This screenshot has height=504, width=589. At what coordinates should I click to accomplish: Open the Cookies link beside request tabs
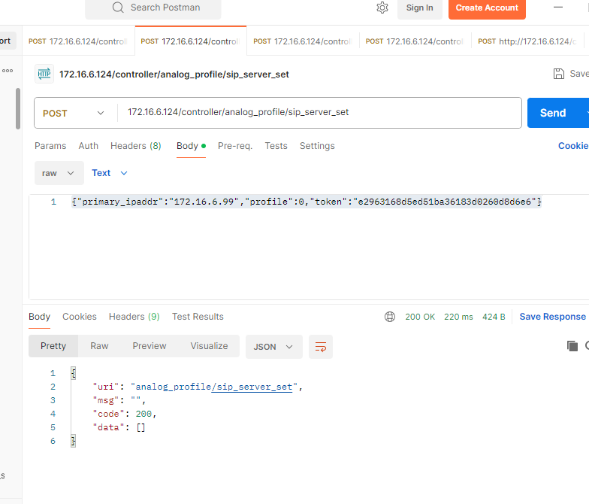pyautogui.click(x=573, y=146)
